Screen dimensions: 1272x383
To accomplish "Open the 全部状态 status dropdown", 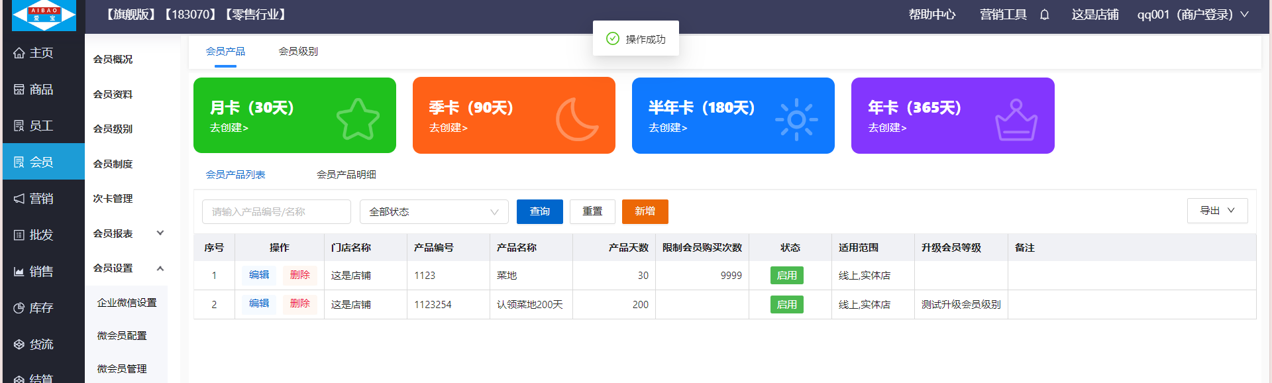I will click(x=433, y=212).
